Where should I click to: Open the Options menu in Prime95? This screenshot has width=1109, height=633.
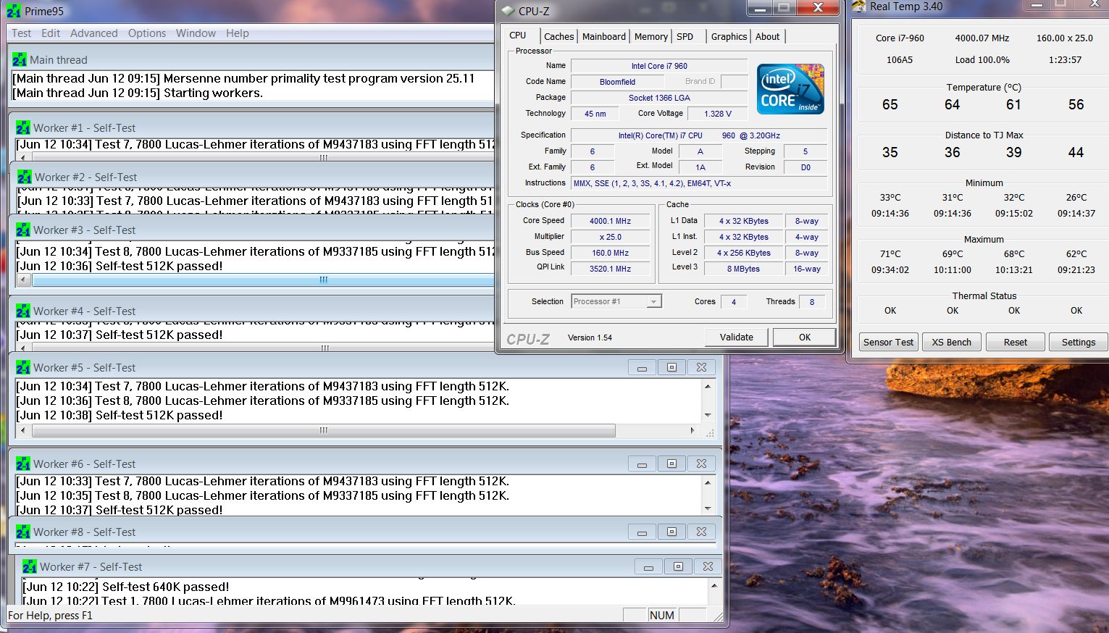(x=147, y=33)
